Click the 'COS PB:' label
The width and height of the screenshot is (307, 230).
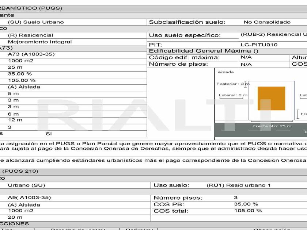coord(169,204)
